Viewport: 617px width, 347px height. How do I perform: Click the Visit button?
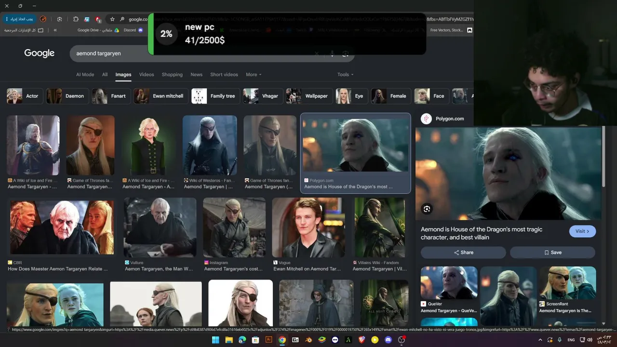point(582,231)
